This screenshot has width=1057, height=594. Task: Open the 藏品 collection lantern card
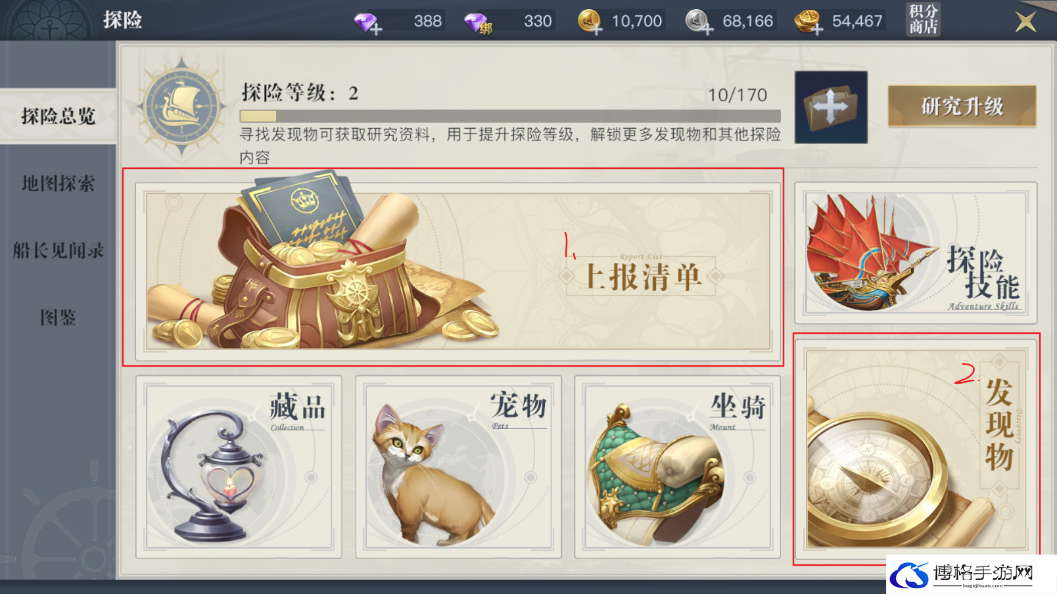[x=239, y=467]
